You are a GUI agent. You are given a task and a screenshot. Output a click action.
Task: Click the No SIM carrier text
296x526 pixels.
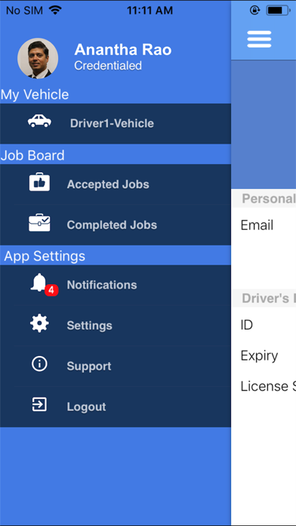tap(24, 11)
